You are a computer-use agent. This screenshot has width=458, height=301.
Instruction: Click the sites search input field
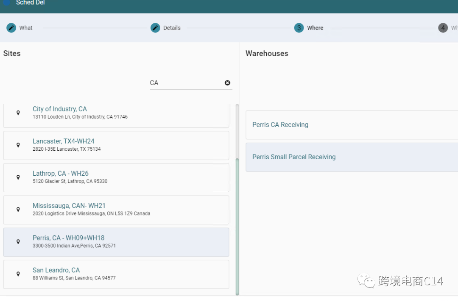tap(184, 83)
